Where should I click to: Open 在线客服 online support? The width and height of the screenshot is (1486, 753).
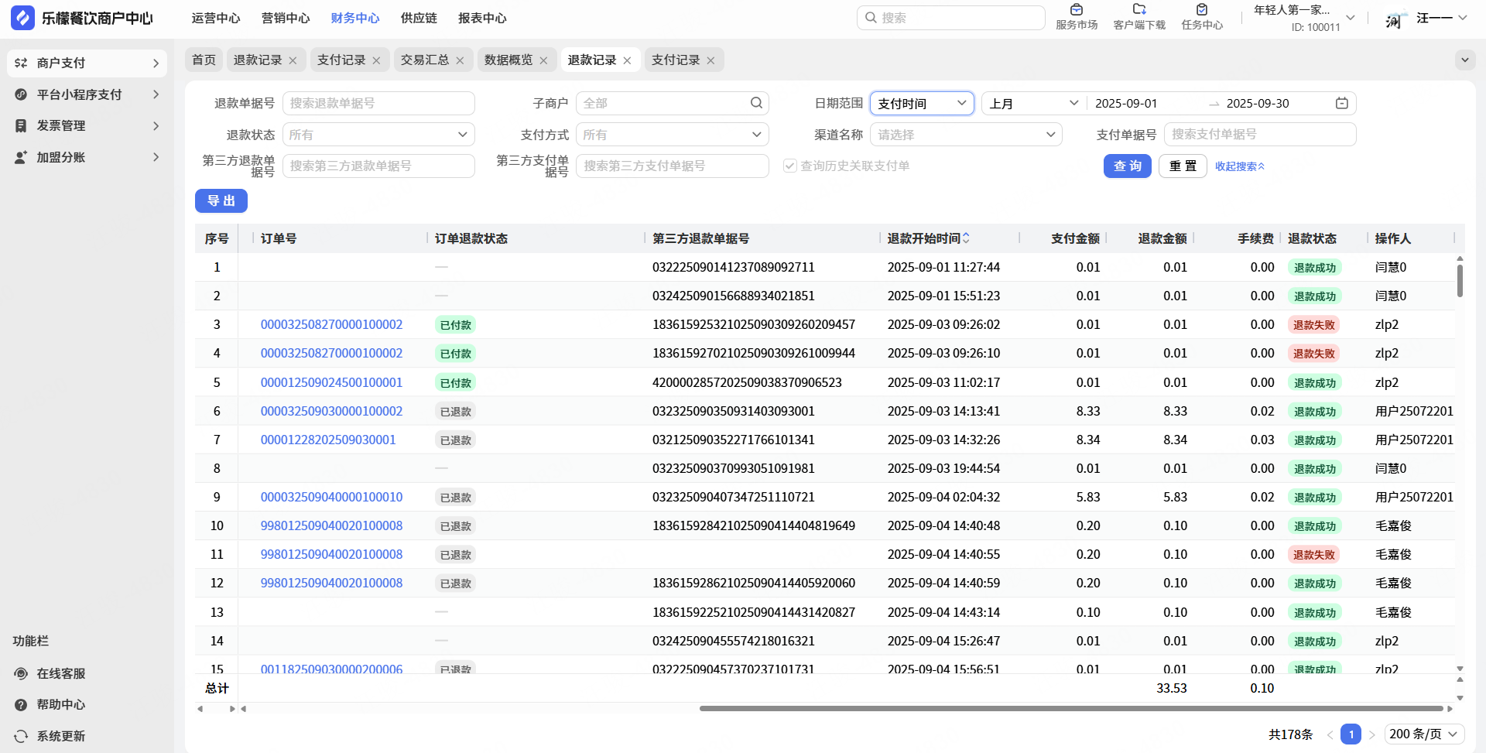click(x=60, y=673)
